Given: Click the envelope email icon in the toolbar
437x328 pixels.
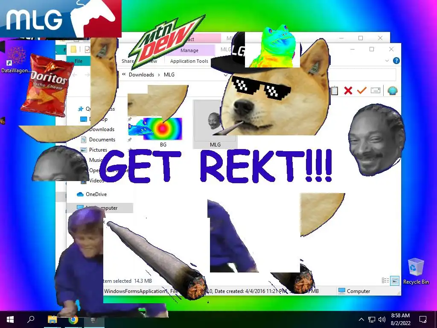Looking at the screenshot, I should [x=376, y=91].
